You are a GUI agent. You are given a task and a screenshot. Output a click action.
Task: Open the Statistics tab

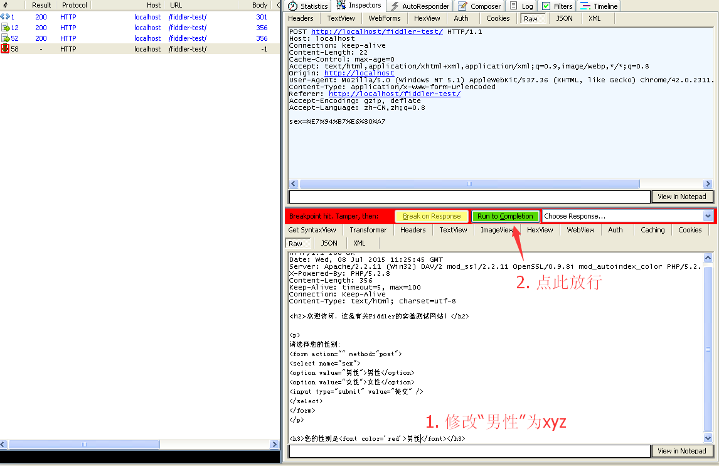tap(307, 6)
